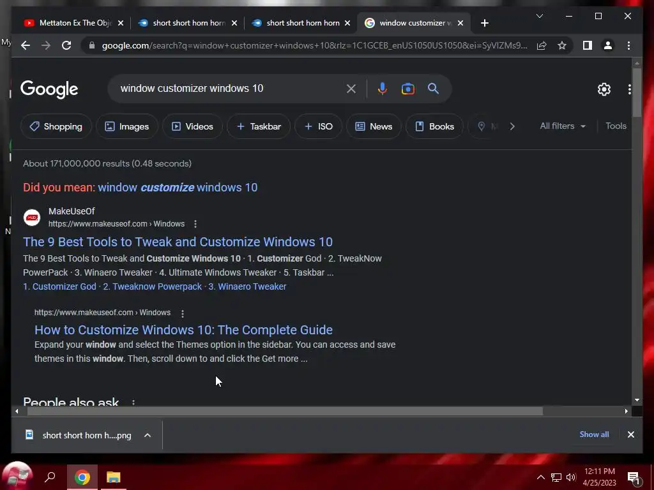The image size is (654, 490).
Task: Close the window customizer tab
Action: (460, 23)
